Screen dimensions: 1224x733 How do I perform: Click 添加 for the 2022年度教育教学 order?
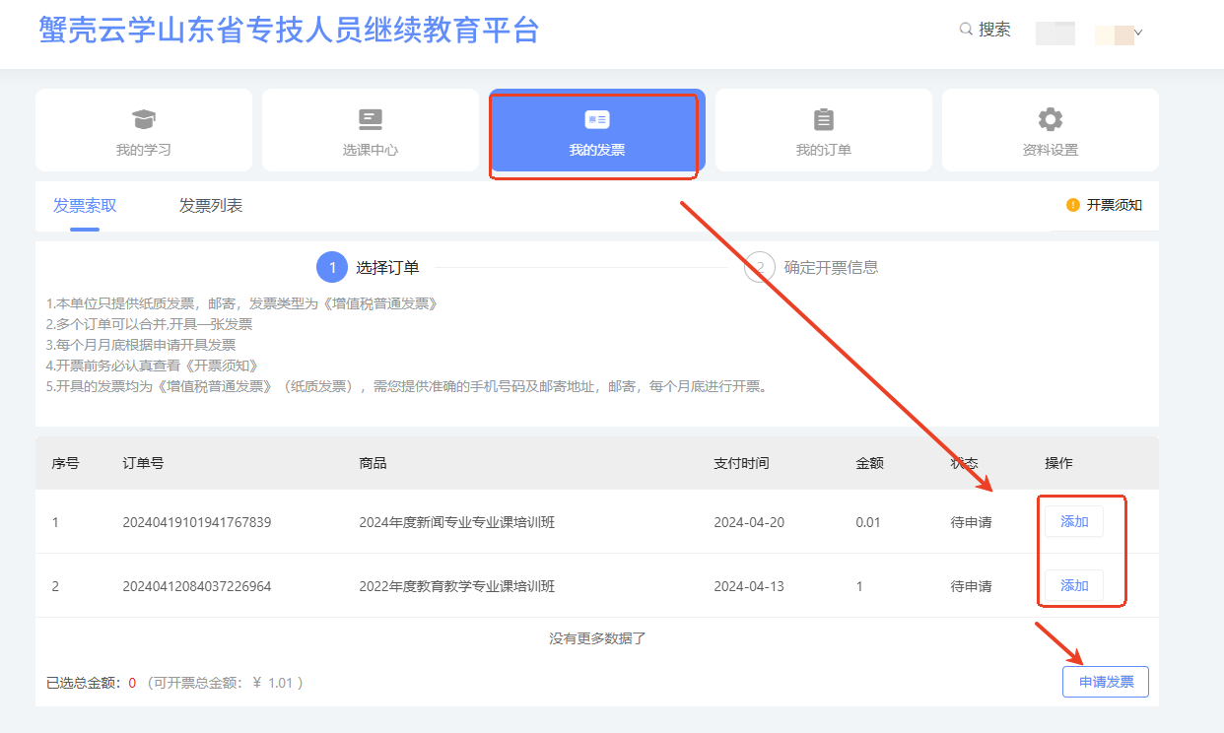click(1073, 585)
